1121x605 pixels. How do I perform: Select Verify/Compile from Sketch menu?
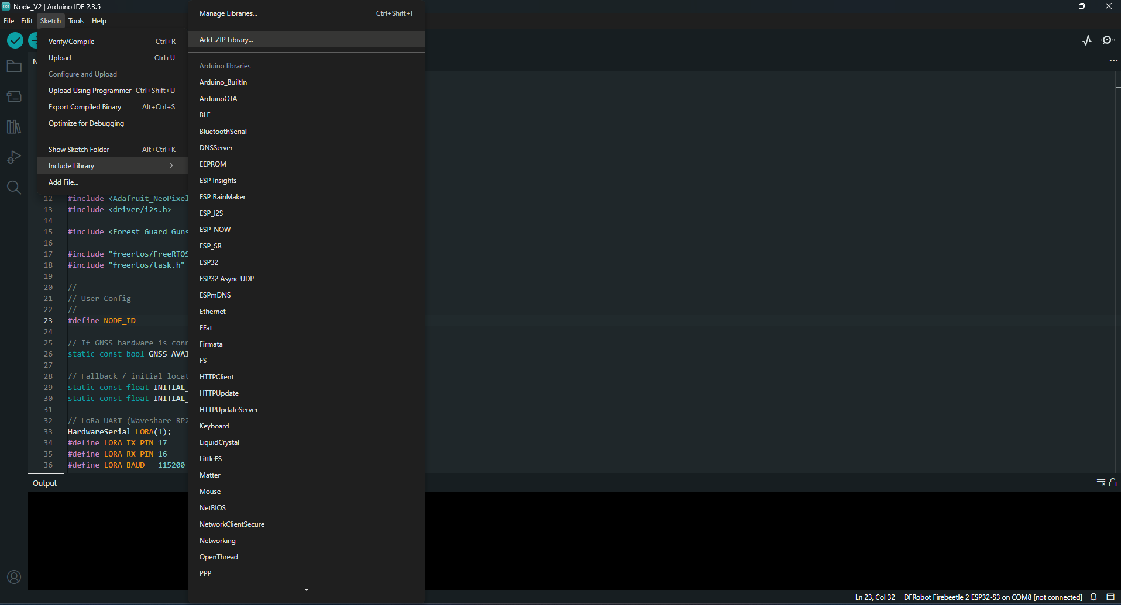(112, 42)
